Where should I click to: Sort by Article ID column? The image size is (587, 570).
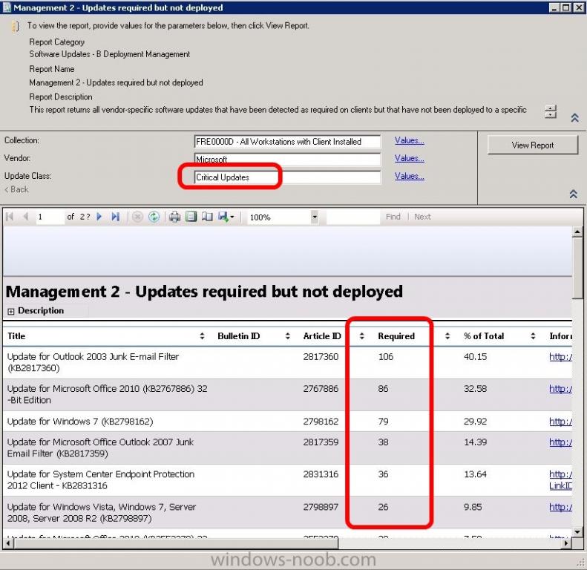click(361, 336)
